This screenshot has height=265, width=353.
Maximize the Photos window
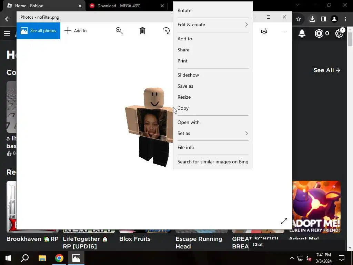[x=268, y=17]
